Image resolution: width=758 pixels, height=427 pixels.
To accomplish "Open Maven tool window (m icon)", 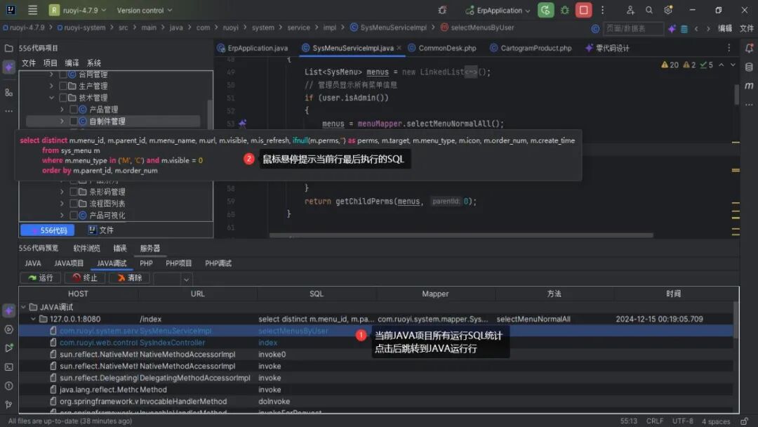I will [749, 86].
